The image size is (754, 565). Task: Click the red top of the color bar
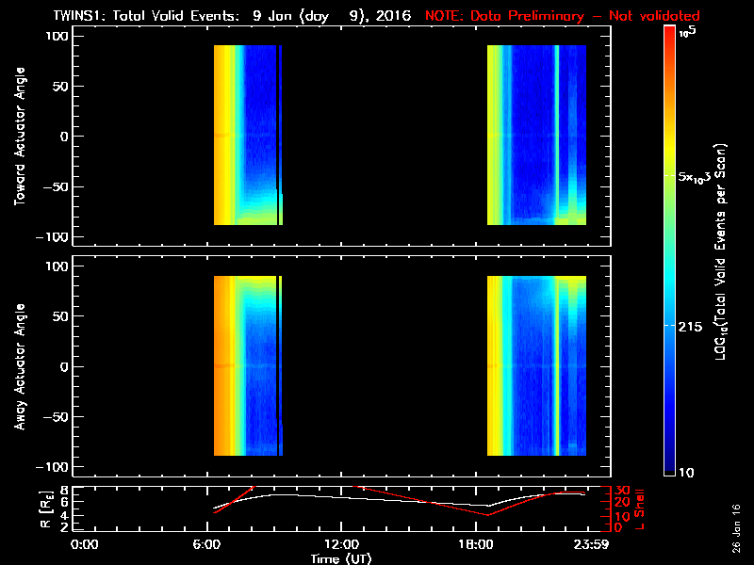669,38
